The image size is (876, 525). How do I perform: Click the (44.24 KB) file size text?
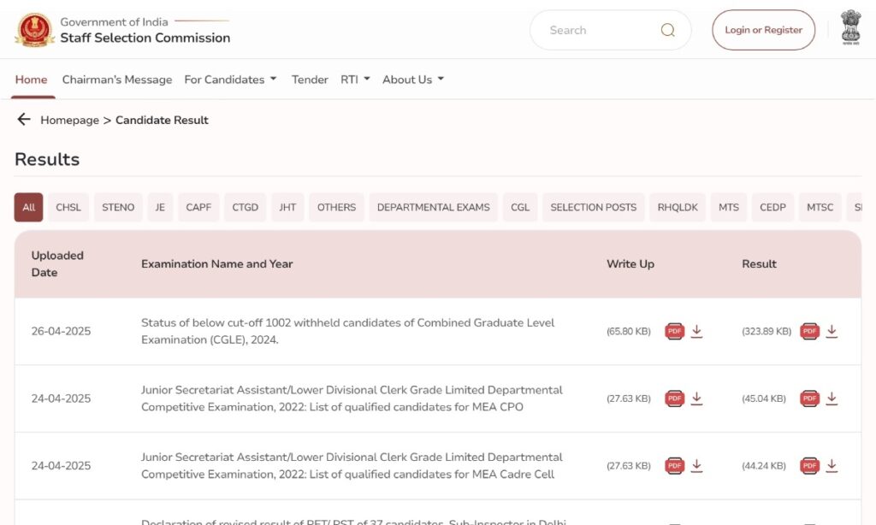764,465
